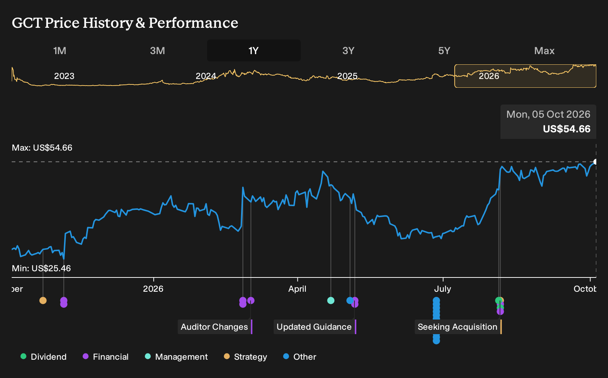Open the Auditor Changes event label
The height and width of the screenshot is (378, 608).
coord(215,327)
